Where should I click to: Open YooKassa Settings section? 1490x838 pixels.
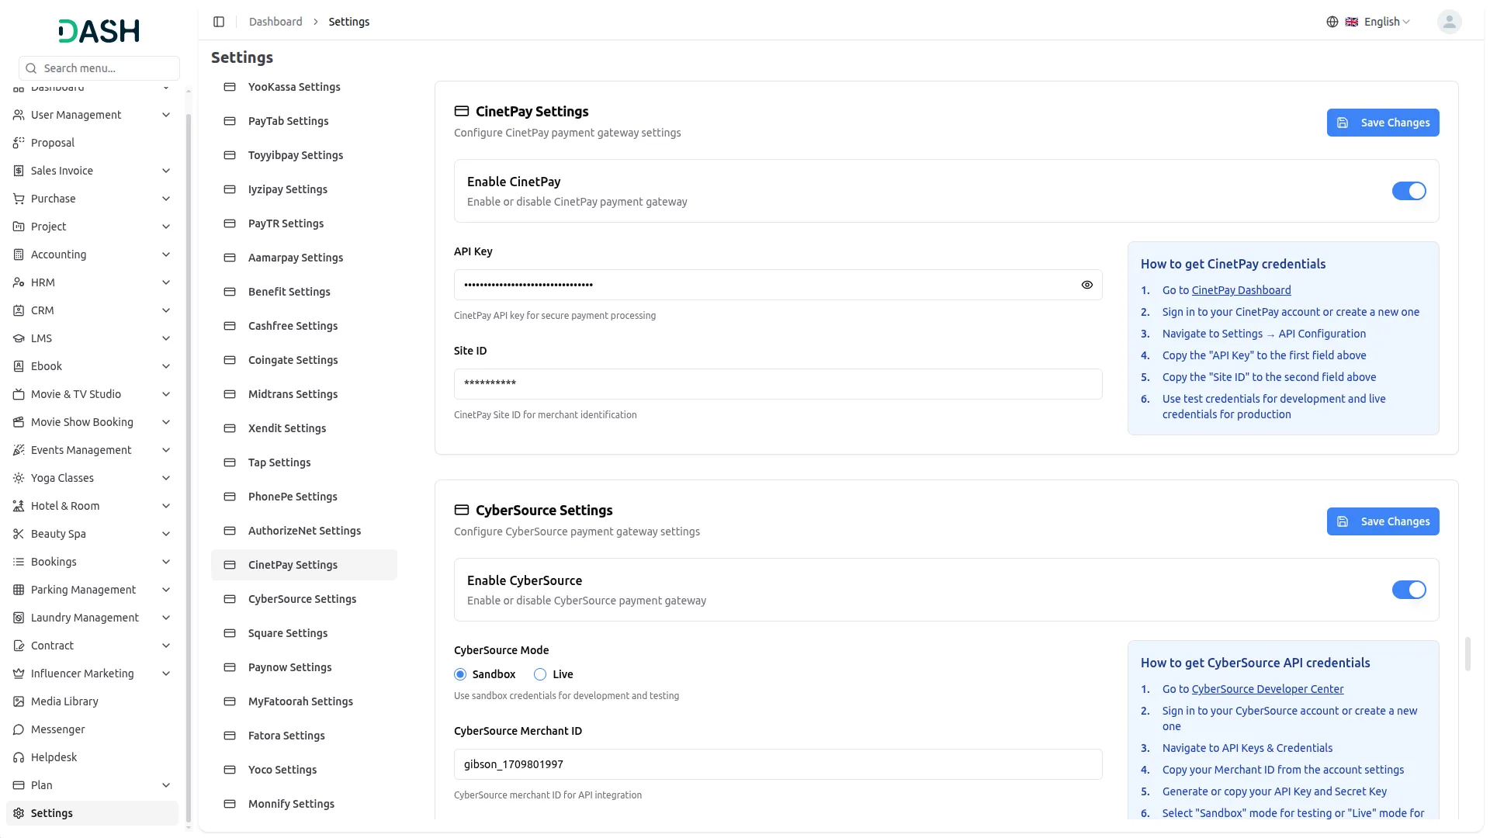[x=304, y=87]
